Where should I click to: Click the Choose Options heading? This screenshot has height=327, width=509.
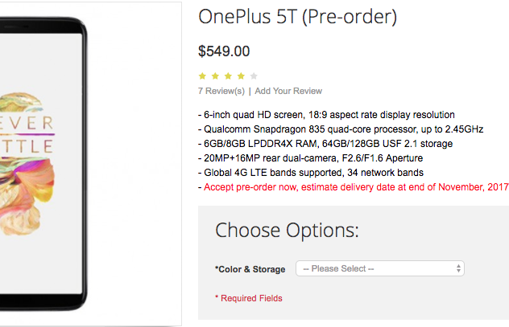coord(287,231)
